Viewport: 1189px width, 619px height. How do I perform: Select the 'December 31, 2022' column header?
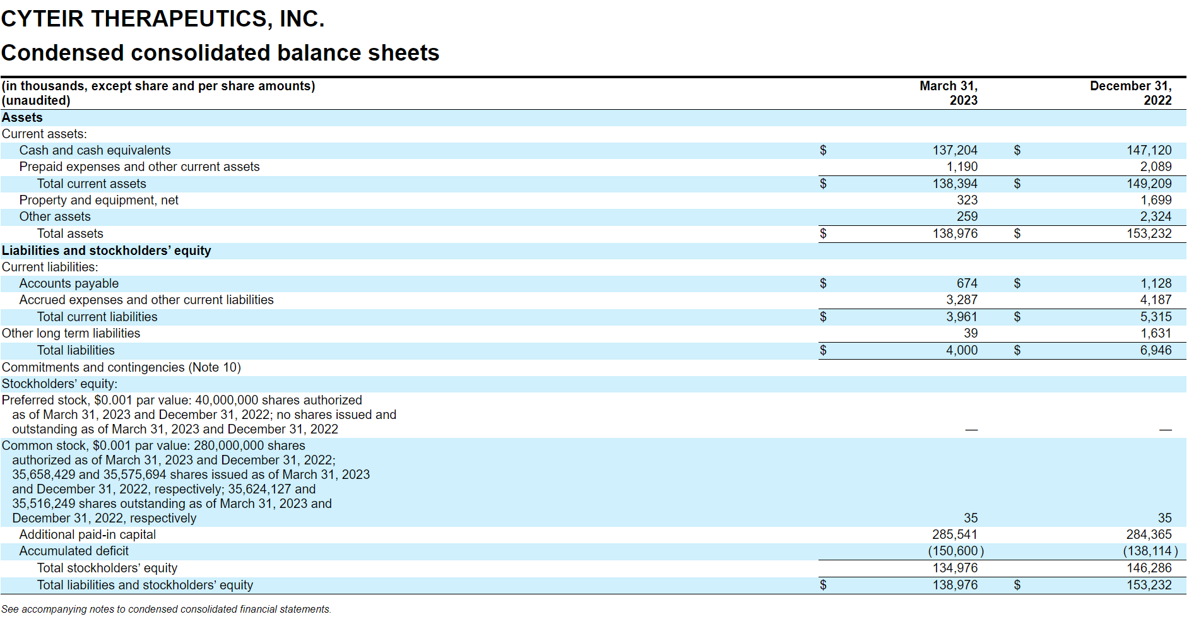pos(1131,93)
